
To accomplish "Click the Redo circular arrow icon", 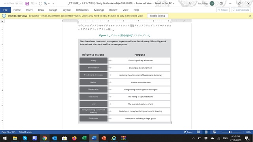I will (x=40, y=4).
